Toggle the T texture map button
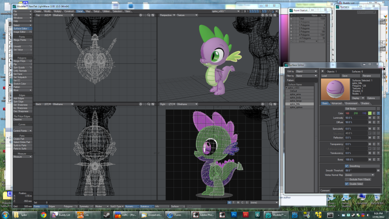The image size is (389, 219). (x=234, y=203)
